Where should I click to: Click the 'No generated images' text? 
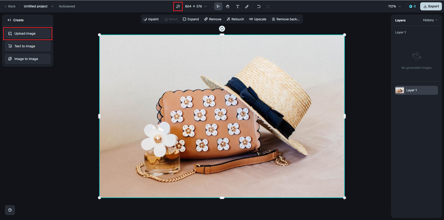tap(417, 68)
